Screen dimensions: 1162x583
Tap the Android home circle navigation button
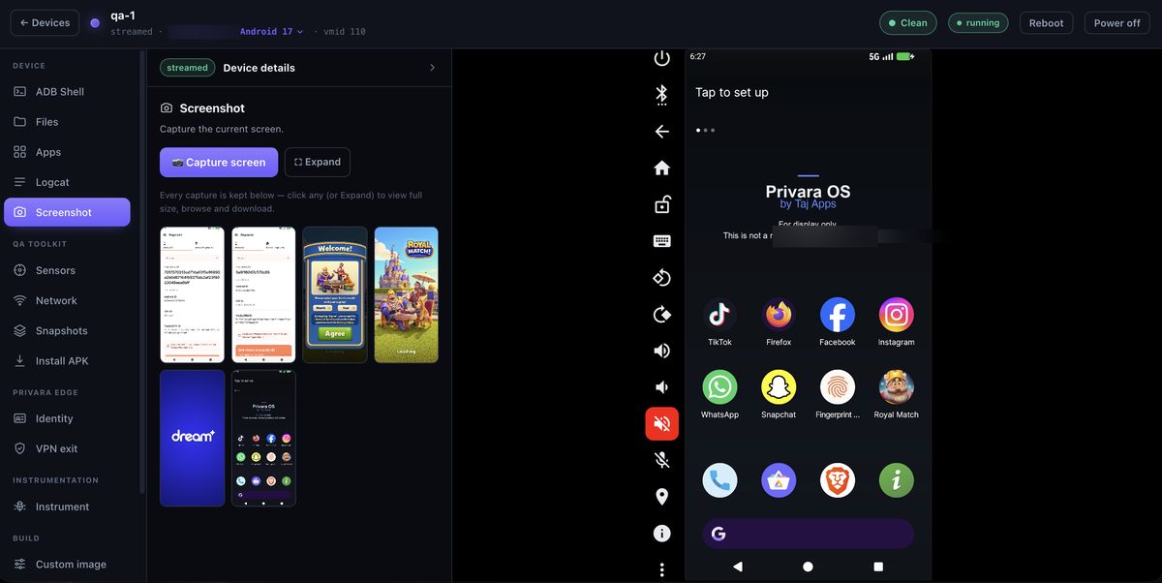(x=808, y=567)
